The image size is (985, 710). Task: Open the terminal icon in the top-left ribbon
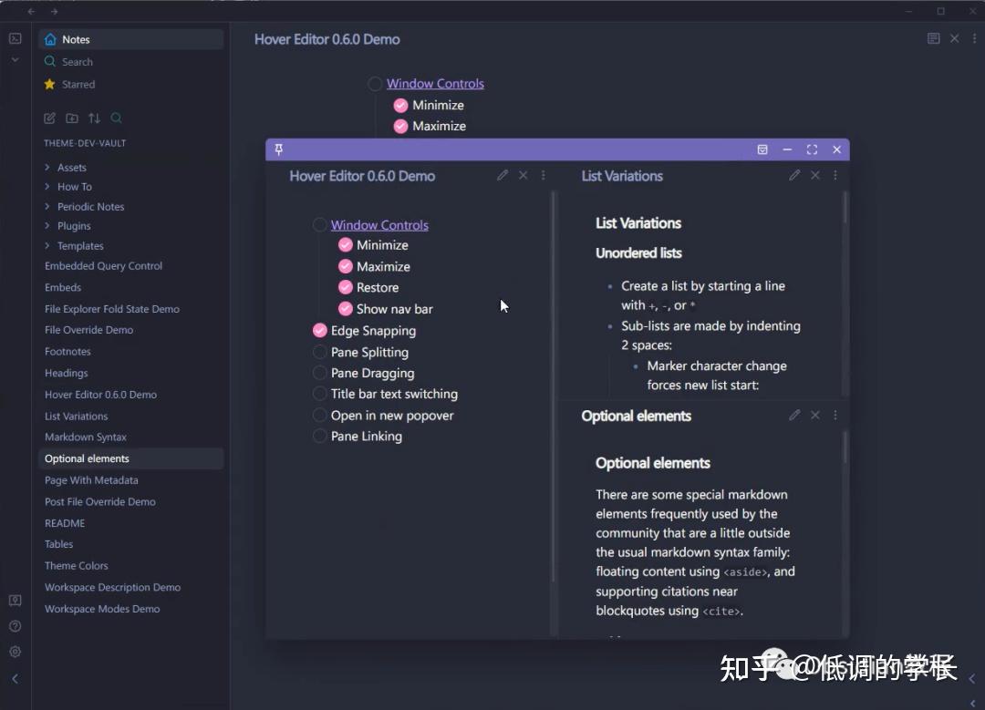click(x=15, y=38)
